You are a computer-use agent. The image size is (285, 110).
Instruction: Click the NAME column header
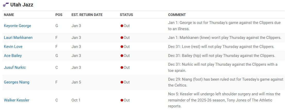[9, 15]
